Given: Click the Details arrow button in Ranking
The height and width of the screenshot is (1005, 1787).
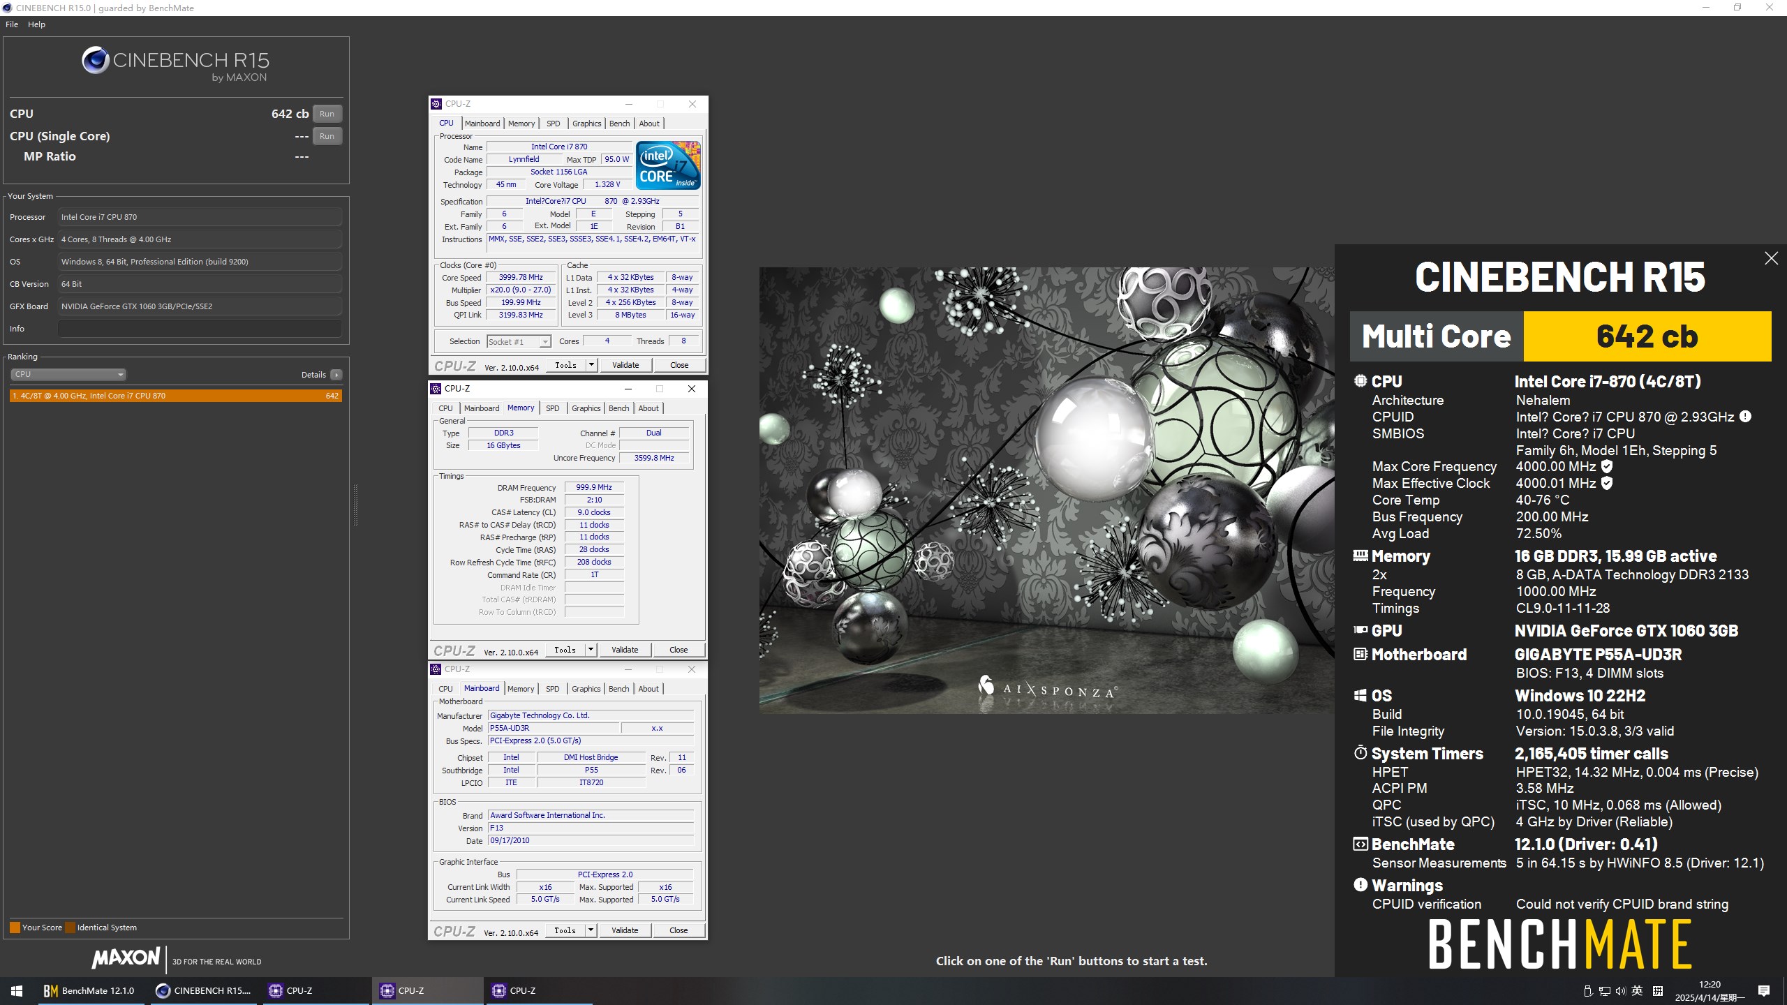Looking at the screenshot, I should [x=336, y=375].
